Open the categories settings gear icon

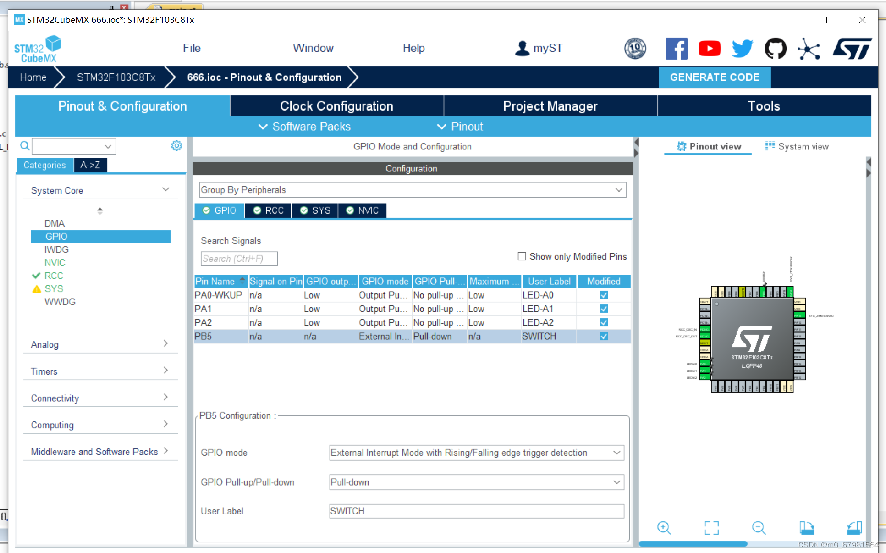[176, 146]
